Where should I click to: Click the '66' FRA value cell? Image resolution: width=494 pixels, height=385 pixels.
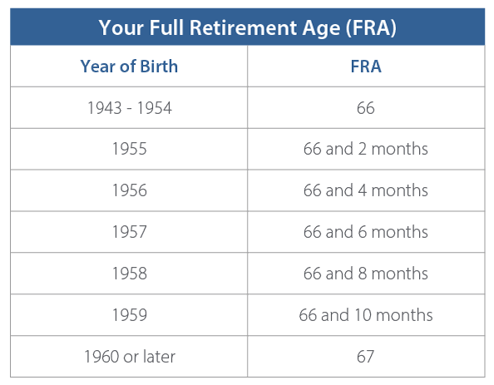(x=366, y=108)
